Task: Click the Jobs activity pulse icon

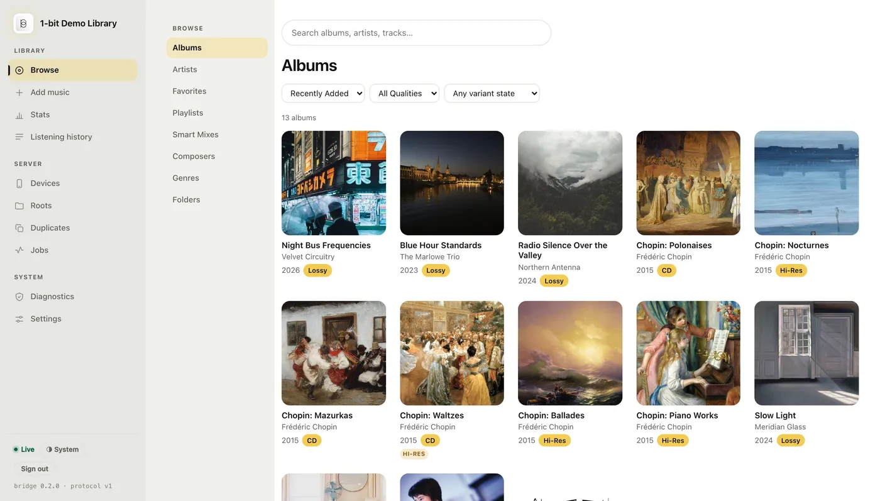Action: 19,250
